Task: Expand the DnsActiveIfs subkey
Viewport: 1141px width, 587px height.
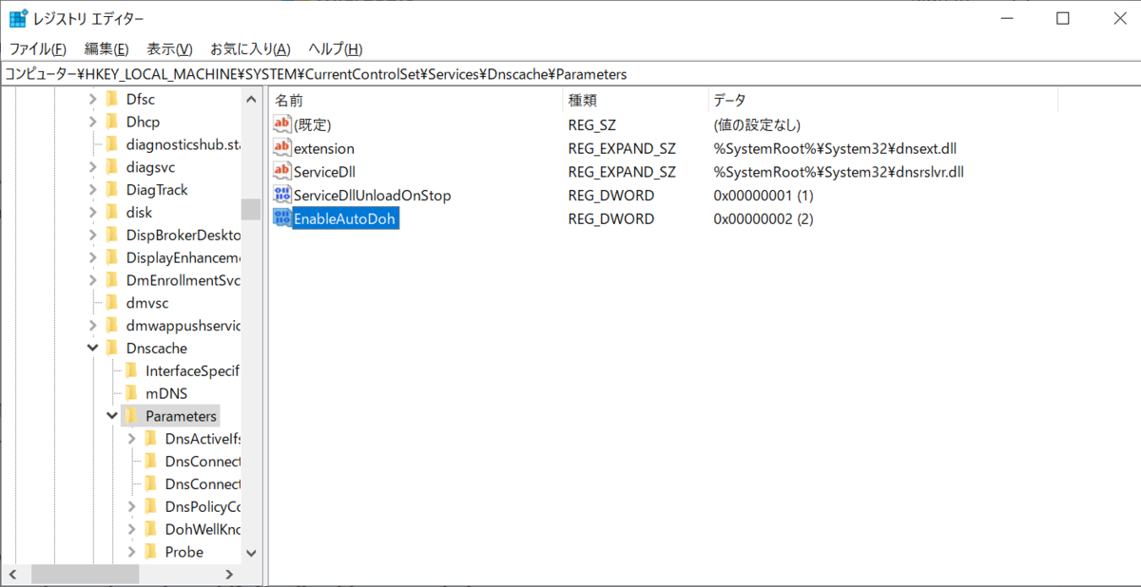Action: (x=131, y=439)
